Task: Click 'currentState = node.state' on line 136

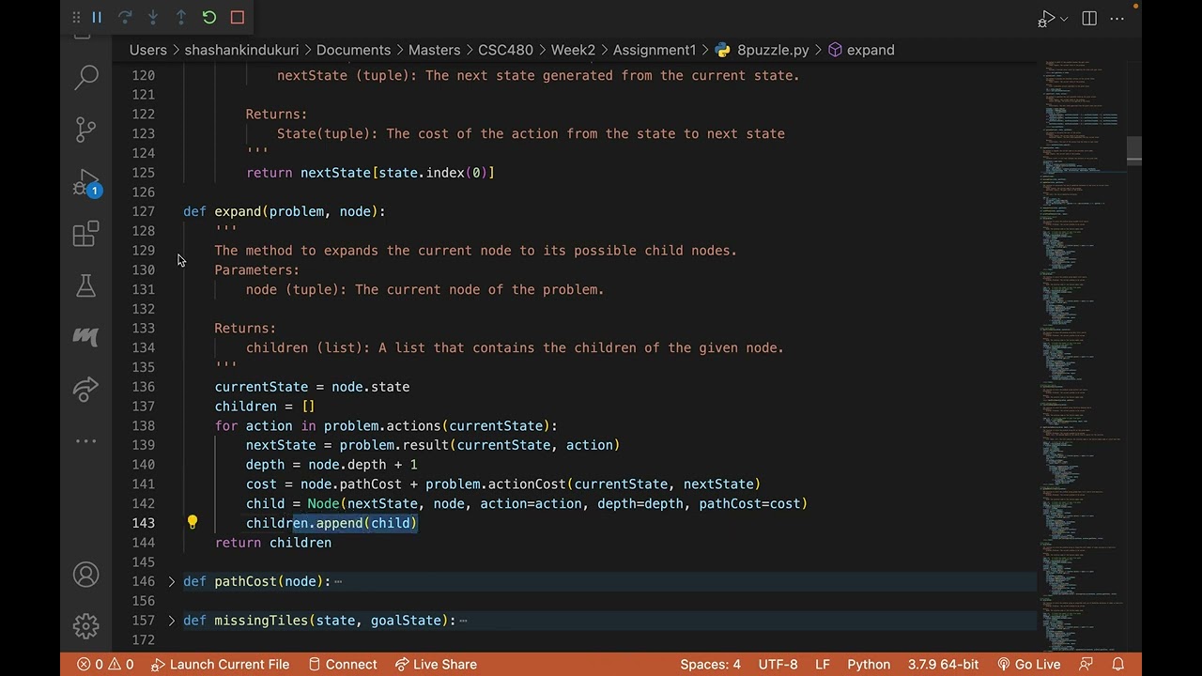Action: pos(312,387)
